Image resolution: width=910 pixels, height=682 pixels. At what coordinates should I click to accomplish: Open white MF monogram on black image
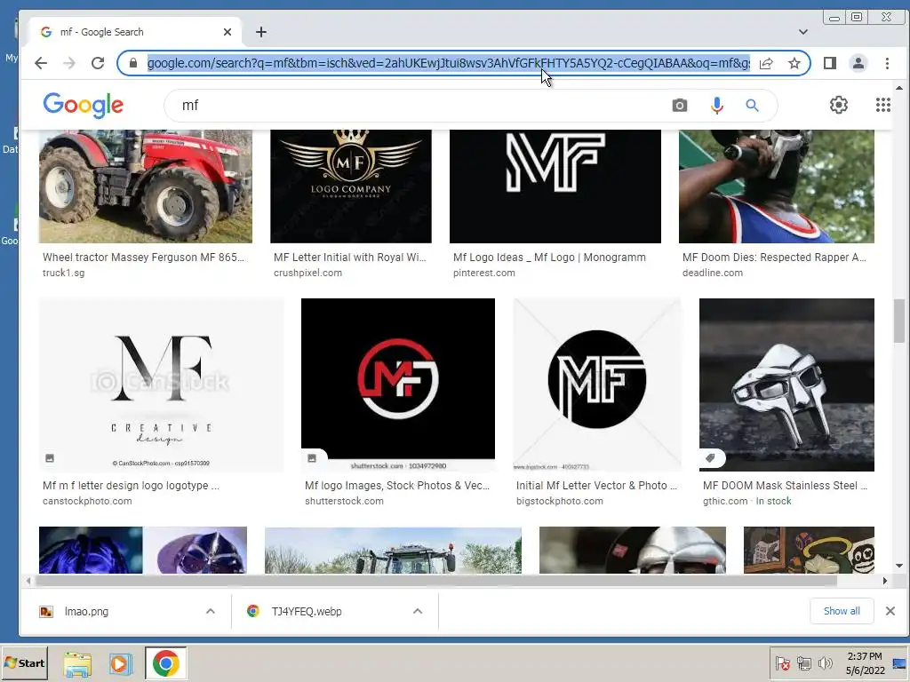555,186
